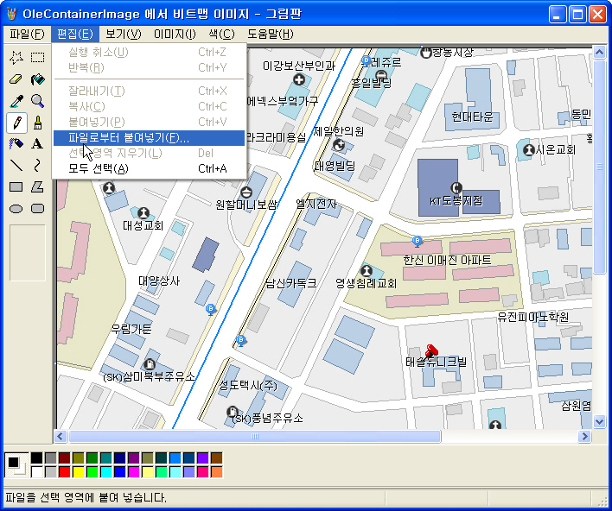Image resolution: width=612 pixels, height=511 pixels.
Task: Pick the bright yellow palette swatch
Action: 79,471
